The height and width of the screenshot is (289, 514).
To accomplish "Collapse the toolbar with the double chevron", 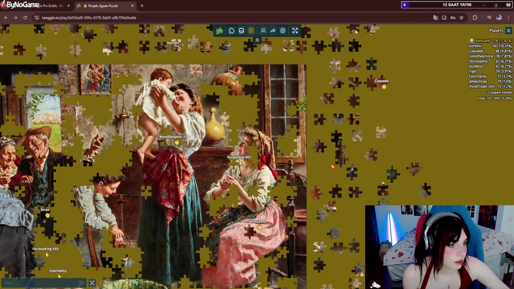I will [x=257, y=40].
